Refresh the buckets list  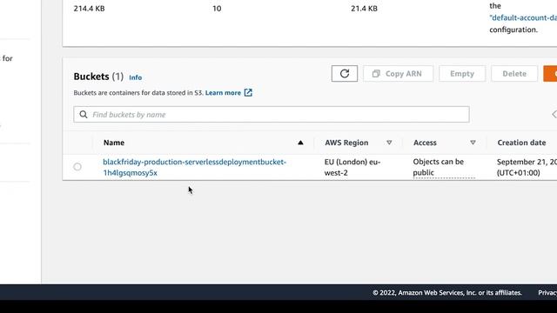point(345,73)
